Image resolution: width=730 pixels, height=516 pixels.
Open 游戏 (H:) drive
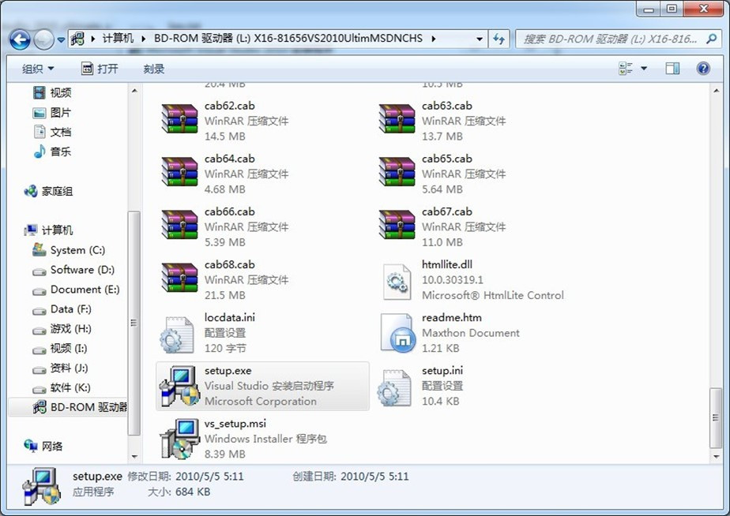click(62, 329)
